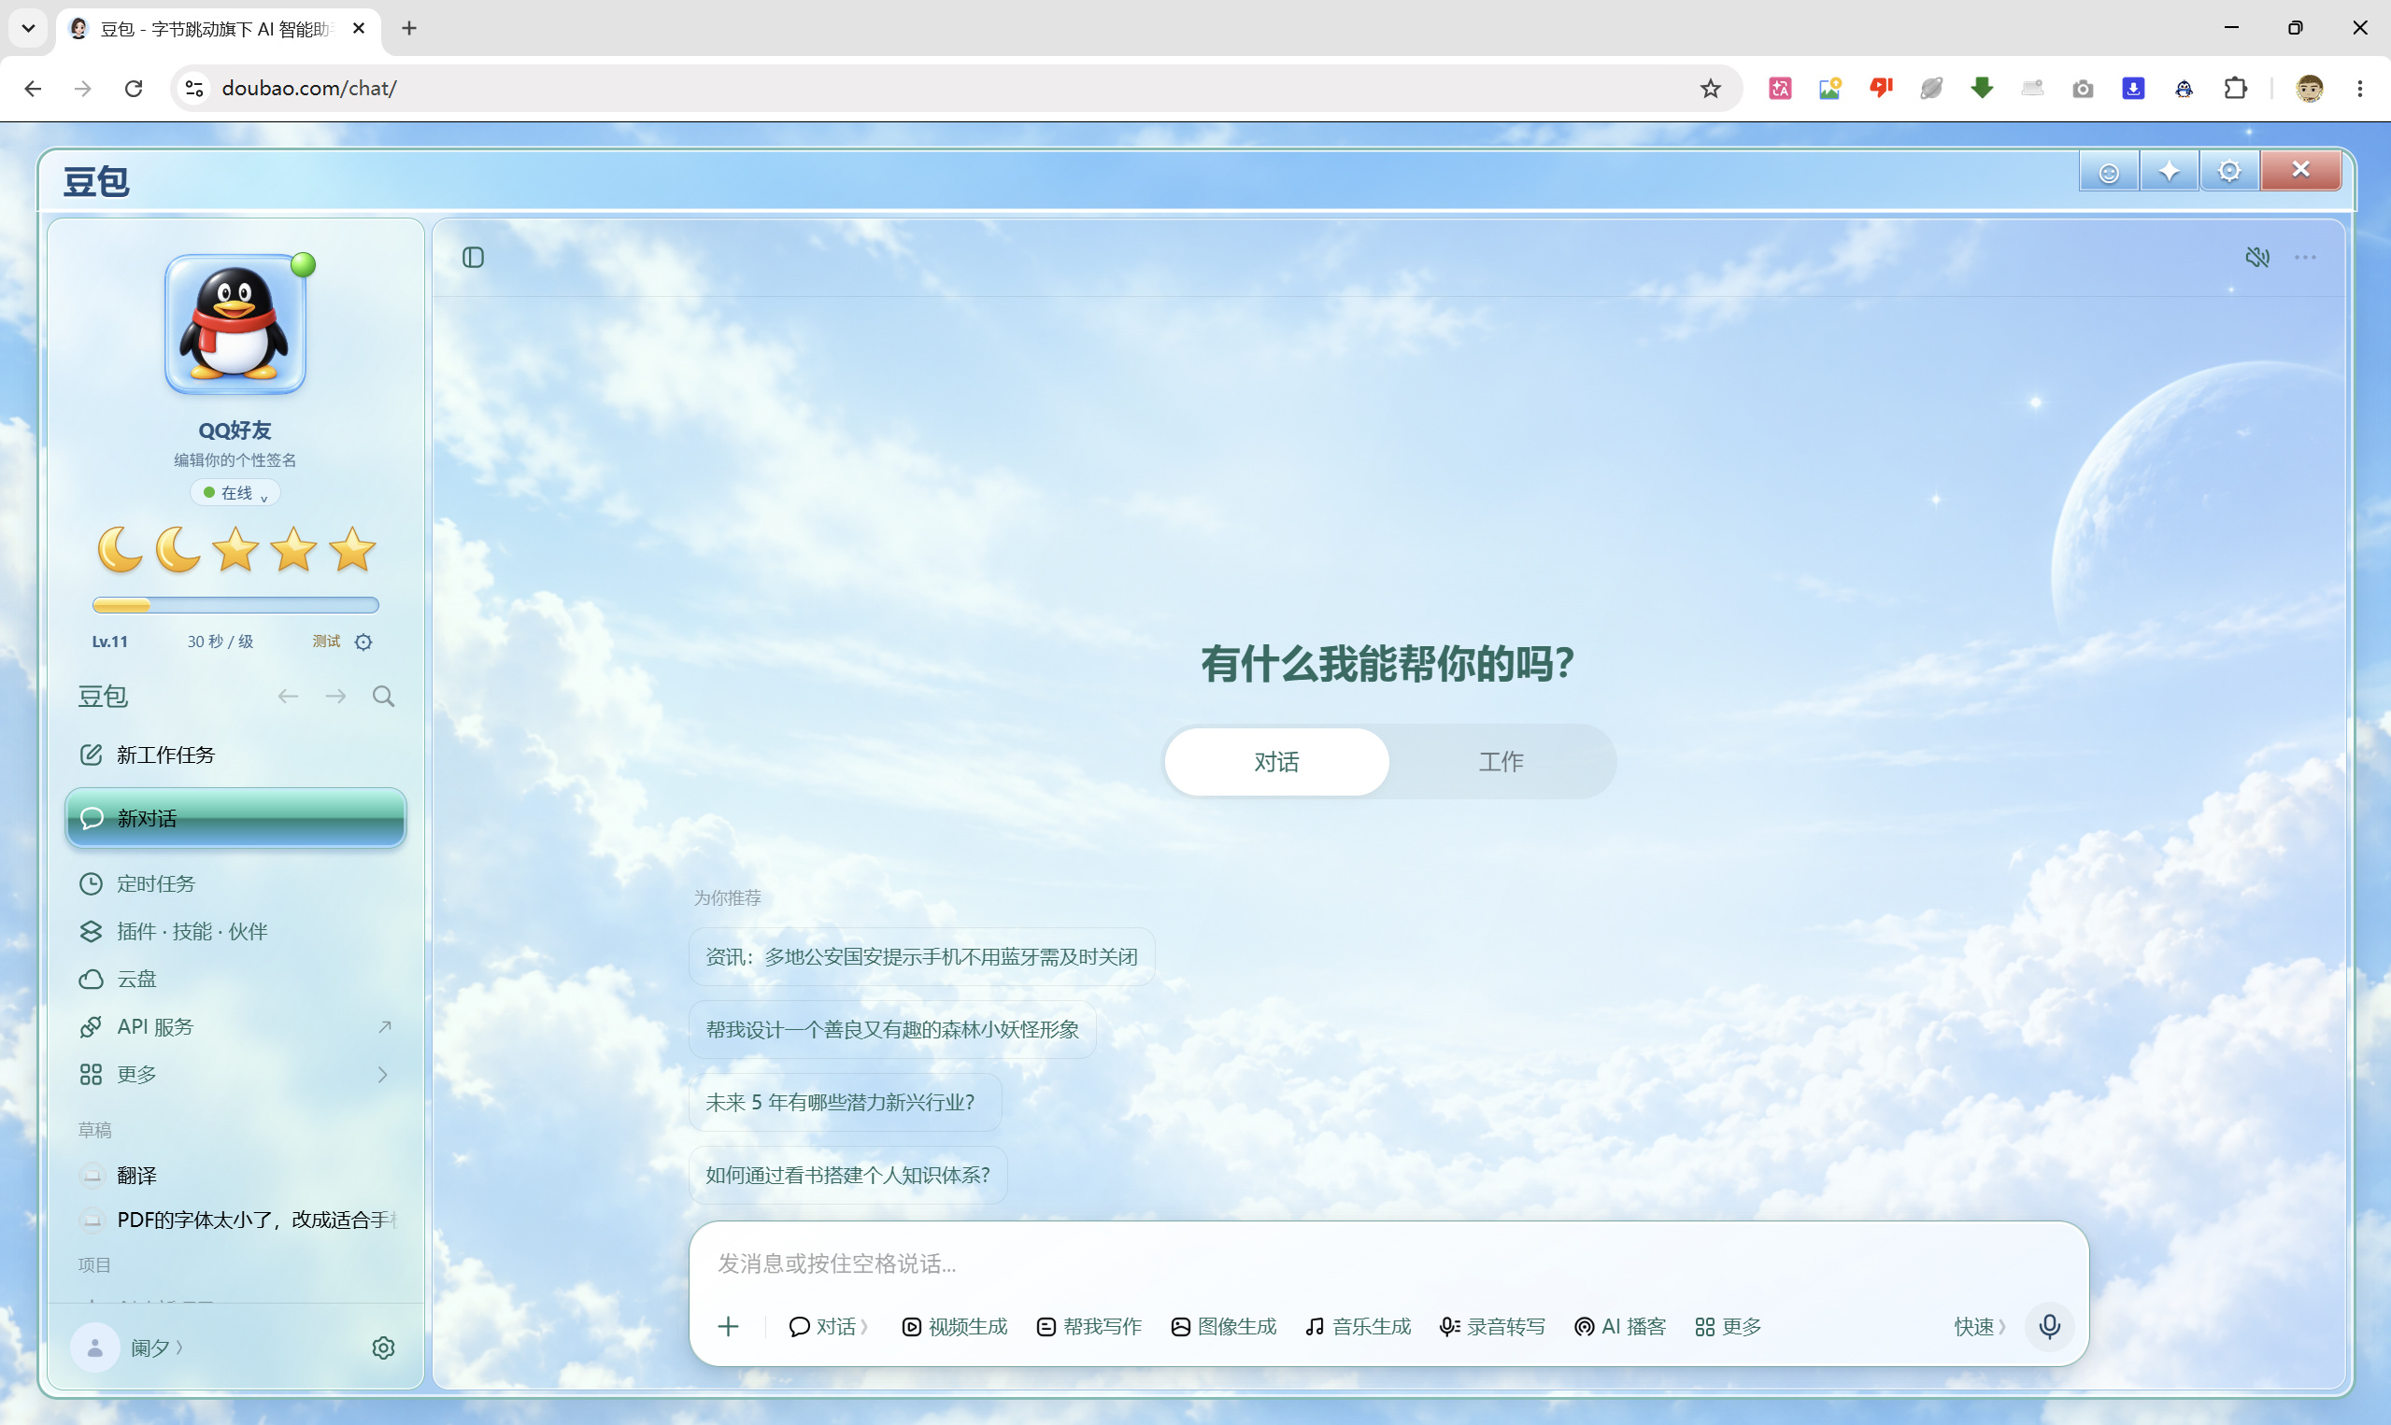Open the 快速 speed mode dropdown
The height and width of the screenshot is (1425, 2391).
[1979, 1326]
